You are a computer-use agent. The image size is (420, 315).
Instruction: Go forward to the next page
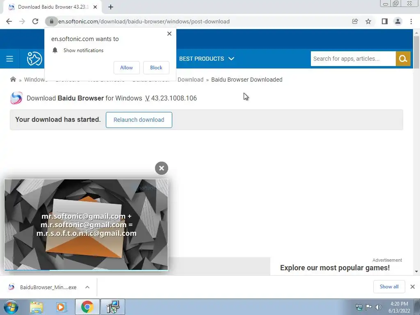coord(22,21)
